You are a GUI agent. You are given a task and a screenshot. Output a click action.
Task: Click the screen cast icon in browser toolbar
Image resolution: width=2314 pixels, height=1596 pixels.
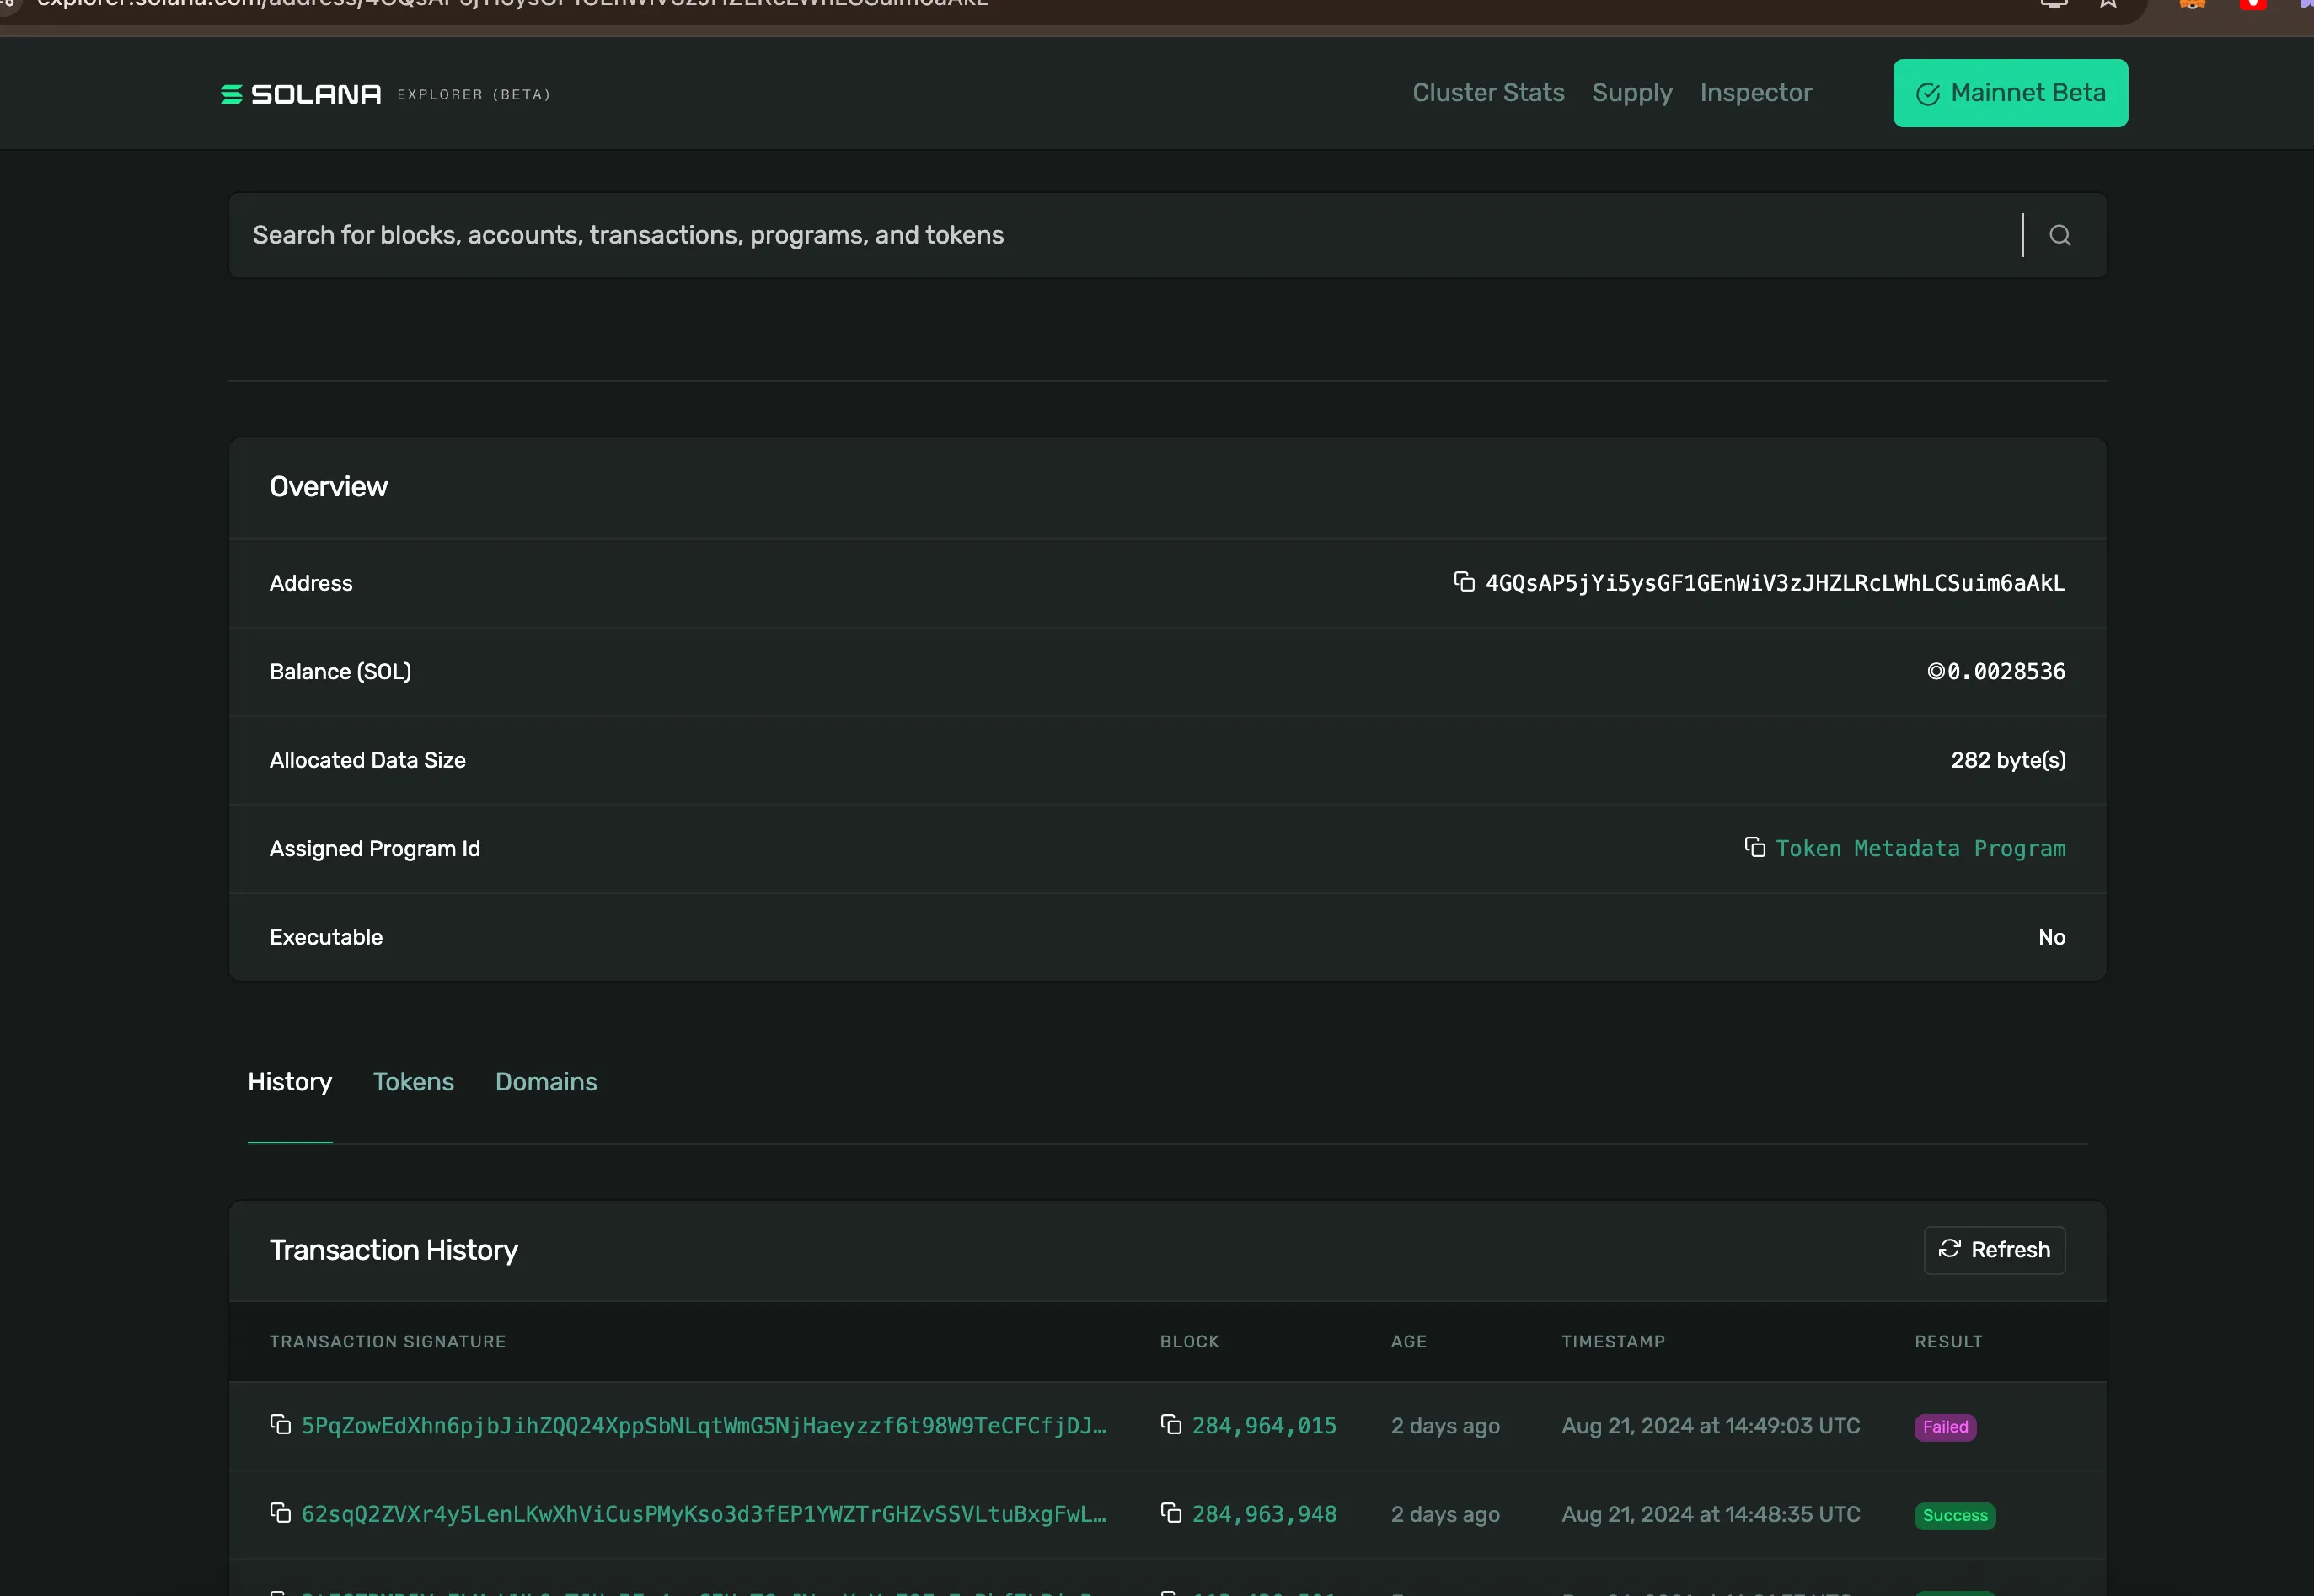[x=2053, y=4]
